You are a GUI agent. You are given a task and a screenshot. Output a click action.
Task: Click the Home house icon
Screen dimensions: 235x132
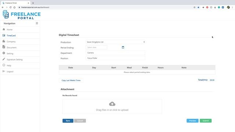[4, 29]
